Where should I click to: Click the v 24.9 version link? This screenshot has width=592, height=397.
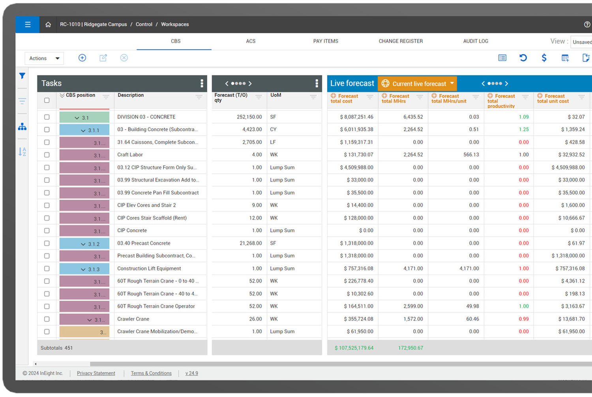coord(192,373)
